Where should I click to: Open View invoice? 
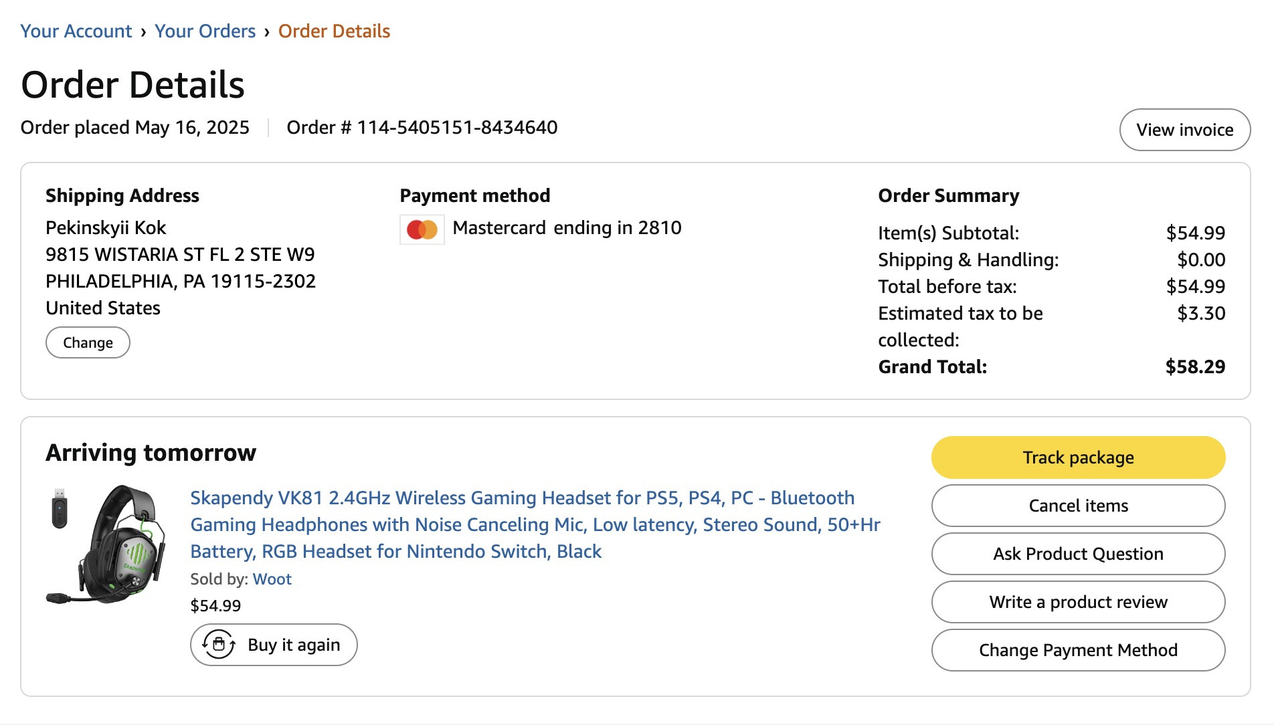pyautogui.click(x=1184, y=130)
